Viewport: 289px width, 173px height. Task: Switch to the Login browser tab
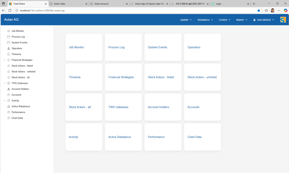click(x=230, y=4)
